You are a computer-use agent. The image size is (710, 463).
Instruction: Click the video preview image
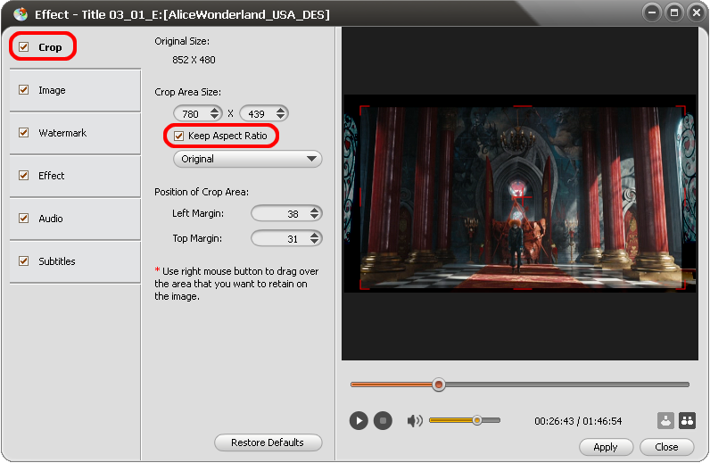pyautogui.click(x=520, y=194)
